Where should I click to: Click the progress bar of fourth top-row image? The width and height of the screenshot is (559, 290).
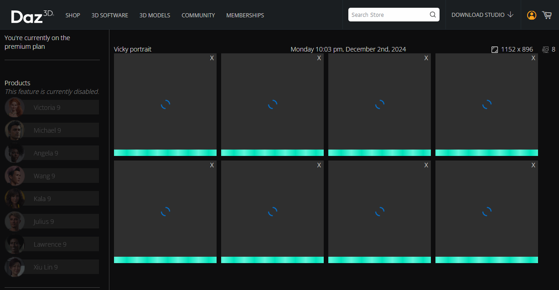point(487,153)
